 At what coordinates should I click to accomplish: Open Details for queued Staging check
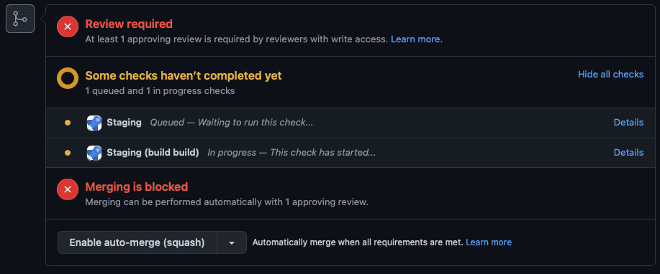click(x=628, y=123)
